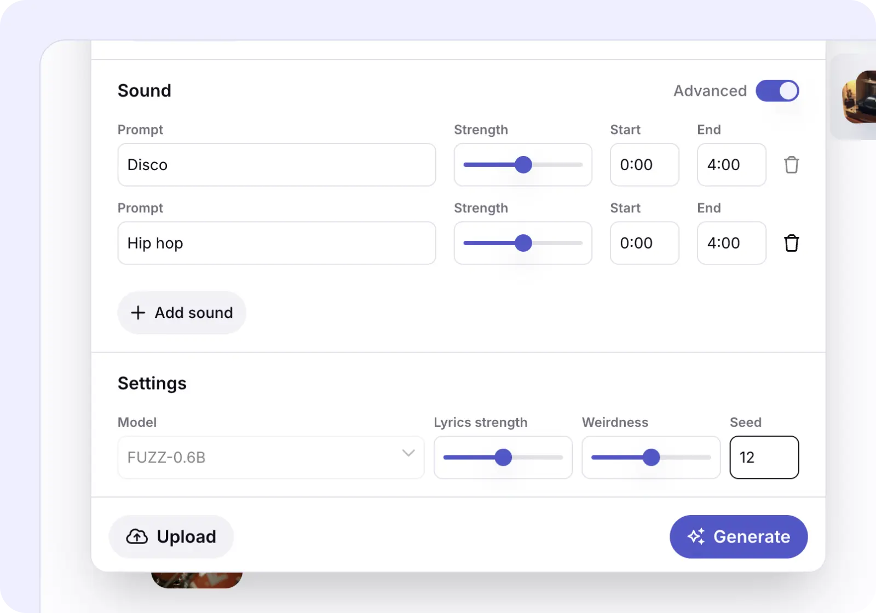Focus the Hip hop prompt text field
The image size is (876, 613).
276,243
